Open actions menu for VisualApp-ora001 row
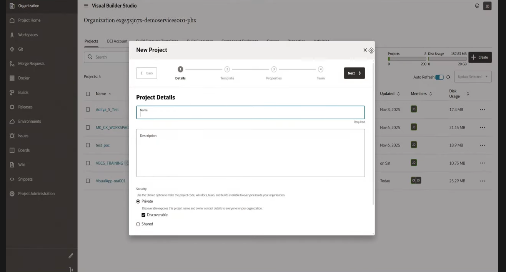506x272 pixels. coord(482,181)
